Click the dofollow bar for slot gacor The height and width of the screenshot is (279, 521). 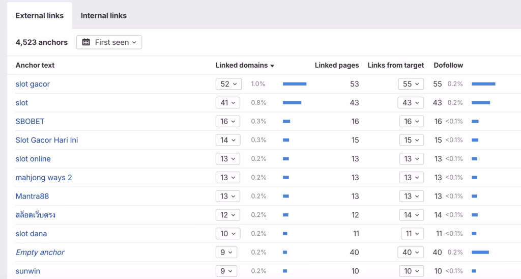pyautogui.click(x=483, y=84)
